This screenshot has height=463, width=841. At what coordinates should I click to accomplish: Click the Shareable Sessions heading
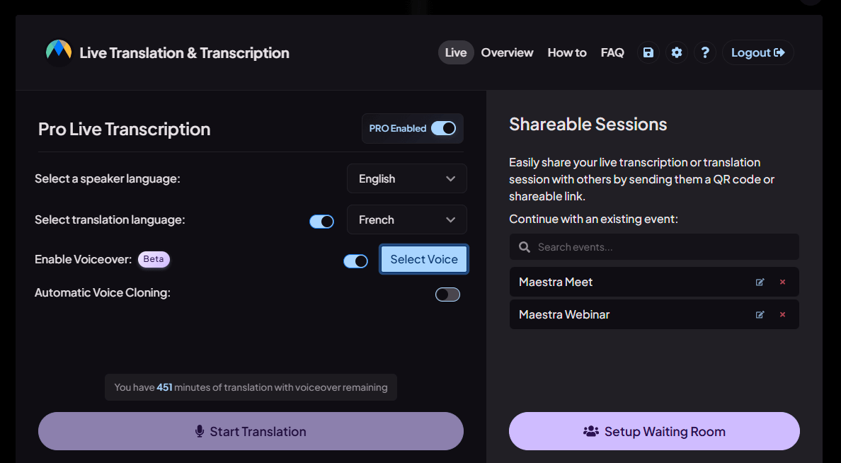click(x=588, y=125)
